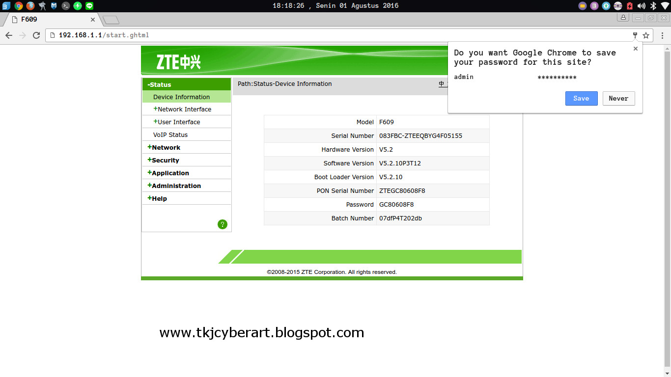Click the green question mark help icon
Viewport: 671px width, 377px height.
point(223,224)
